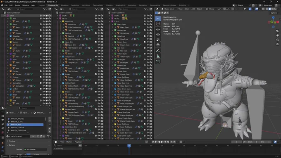Open Object properties orange square tab
Viewport: 281px width, 158px height.
2,143
